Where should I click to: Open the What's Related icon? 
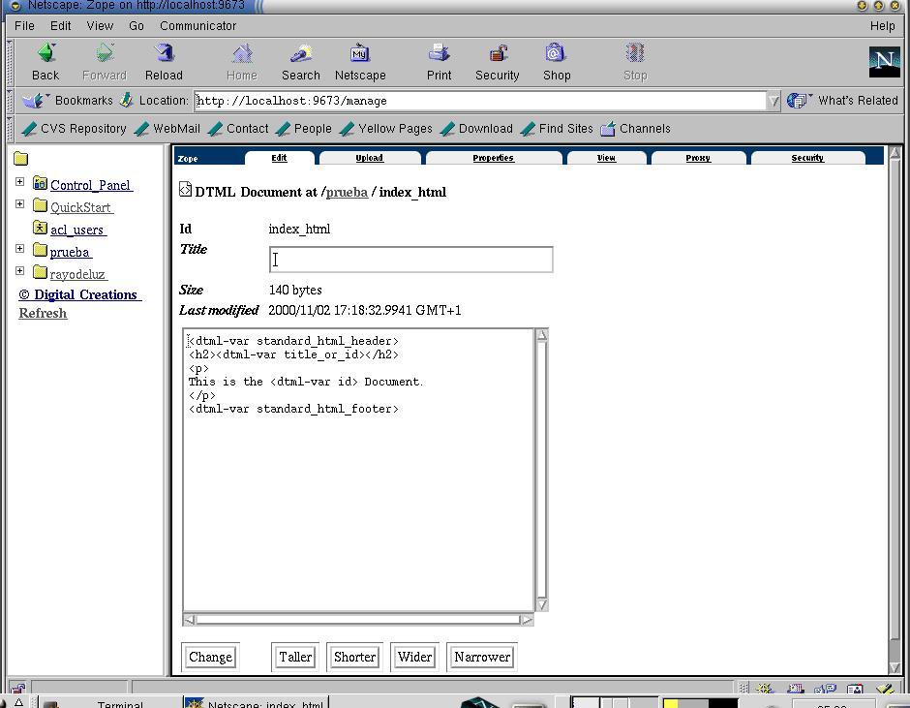[799, 101]
